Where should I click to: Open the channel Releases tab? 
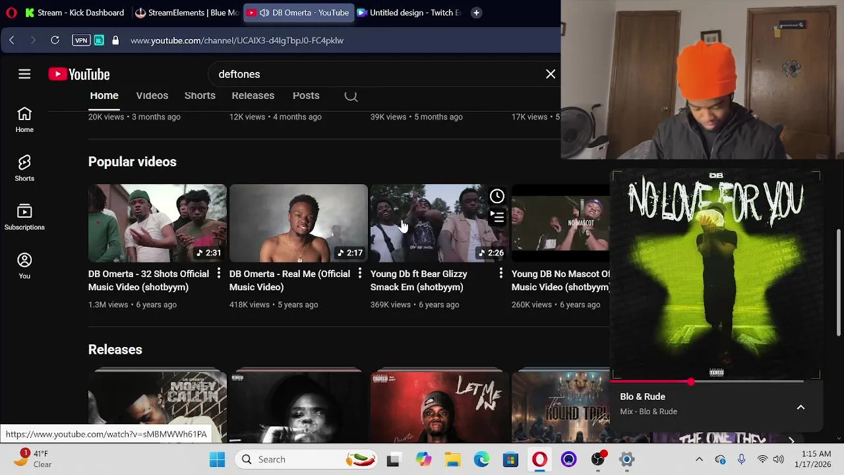click(253, 96)
